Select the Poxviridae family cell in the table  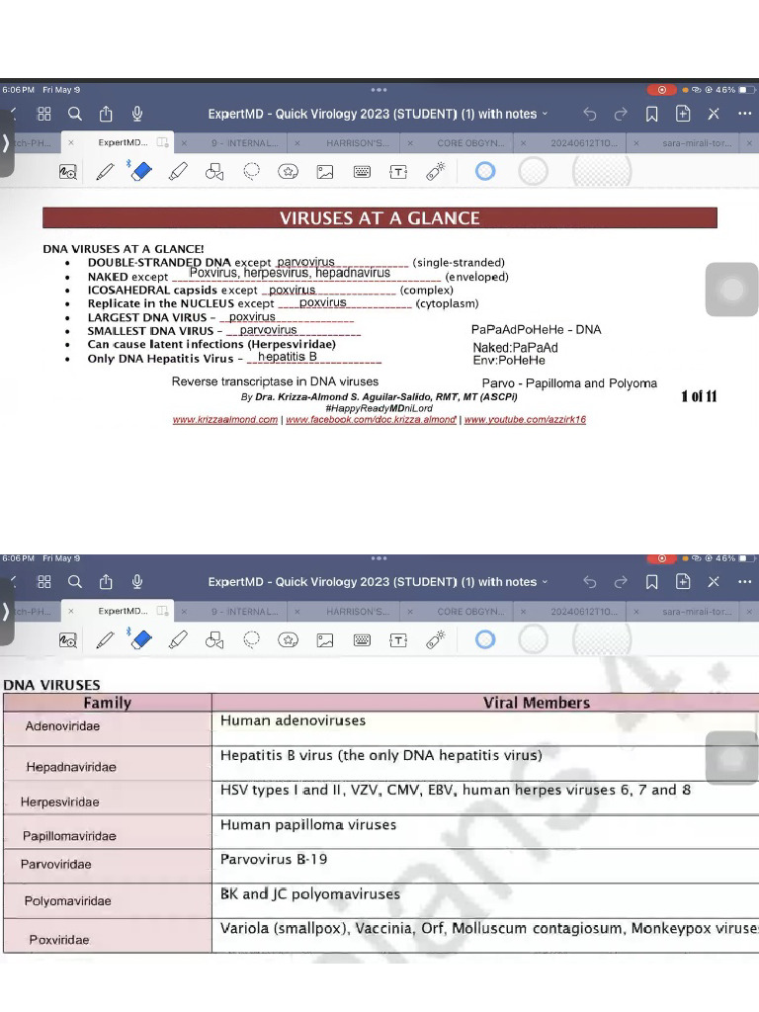108,936
